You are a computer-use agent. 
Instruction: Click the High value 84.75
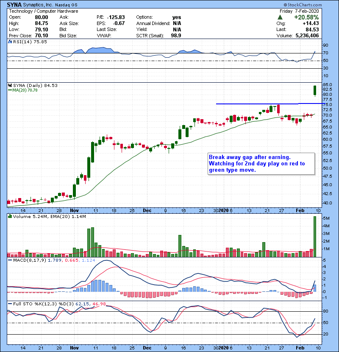tap(42, 23)
